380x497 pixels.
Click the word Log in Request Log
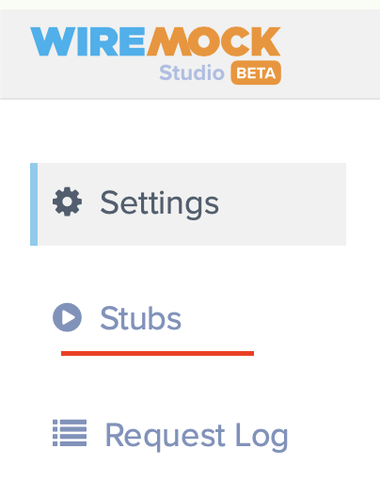tap(261, 437)
